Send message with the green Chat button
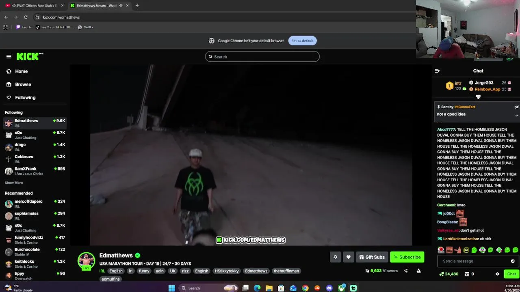 511,274
